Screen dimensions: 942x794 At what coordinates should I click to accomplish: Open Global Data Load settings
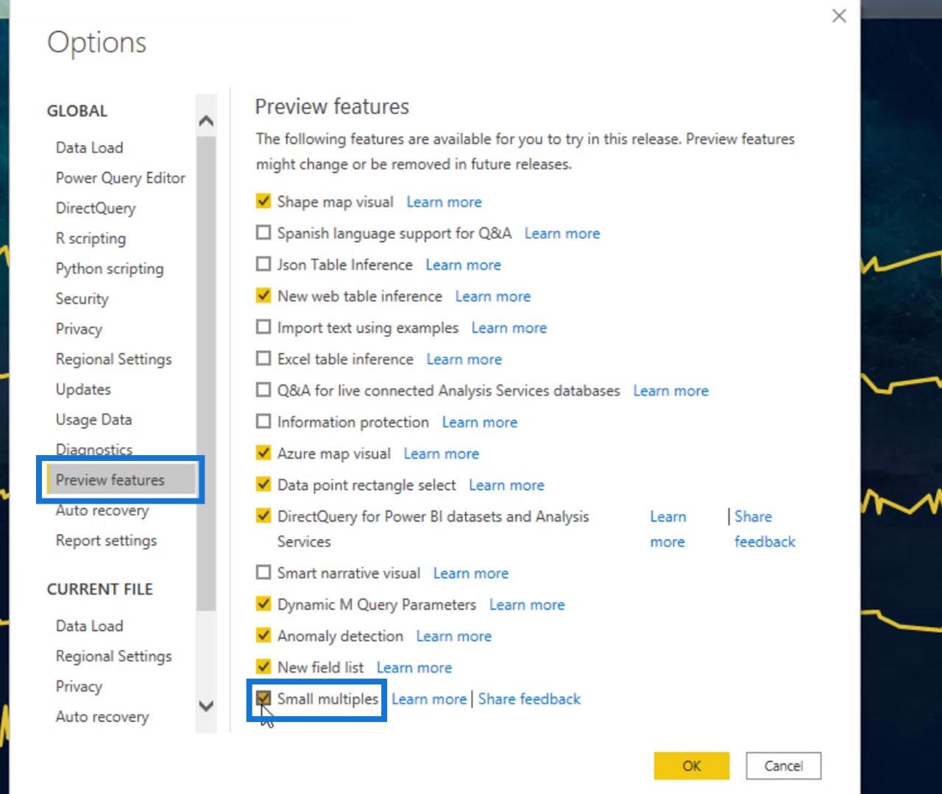pyautogui.click(x=89, y=148)
